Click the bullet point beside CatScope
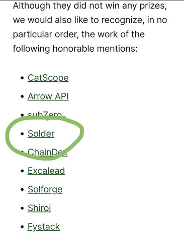184x251 pixels. click(22, 78)
